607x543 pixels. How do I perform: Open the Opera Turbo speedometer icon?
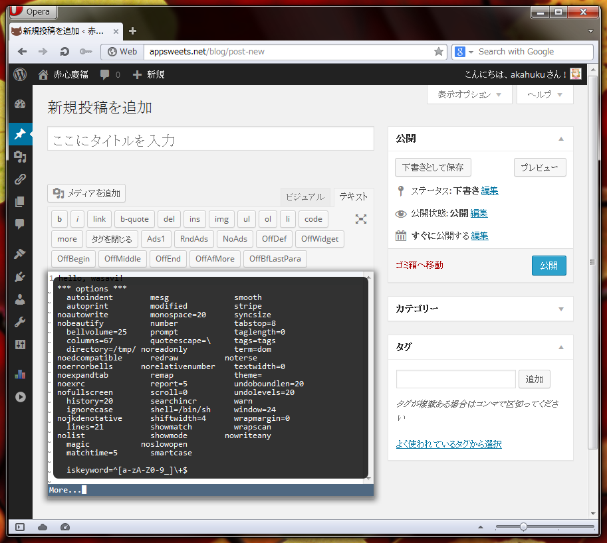pyautogui.click(x=64, y=527)
